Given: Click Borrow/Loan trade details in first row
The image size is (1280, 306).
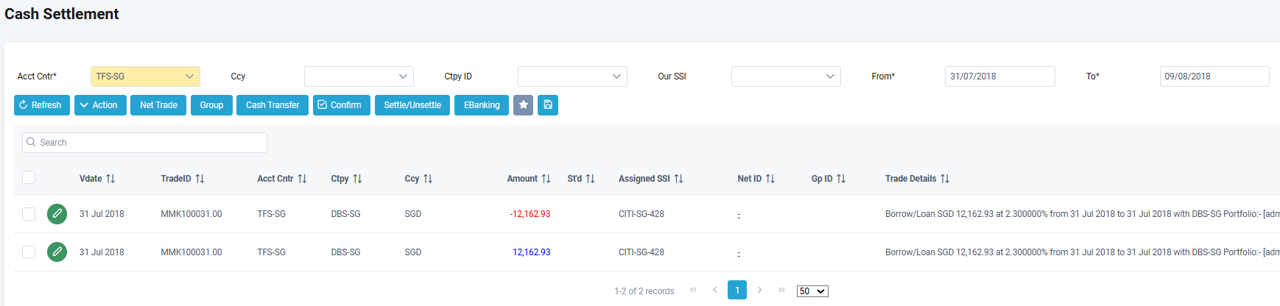Looking at the screenshot, I should (1082, 214).
